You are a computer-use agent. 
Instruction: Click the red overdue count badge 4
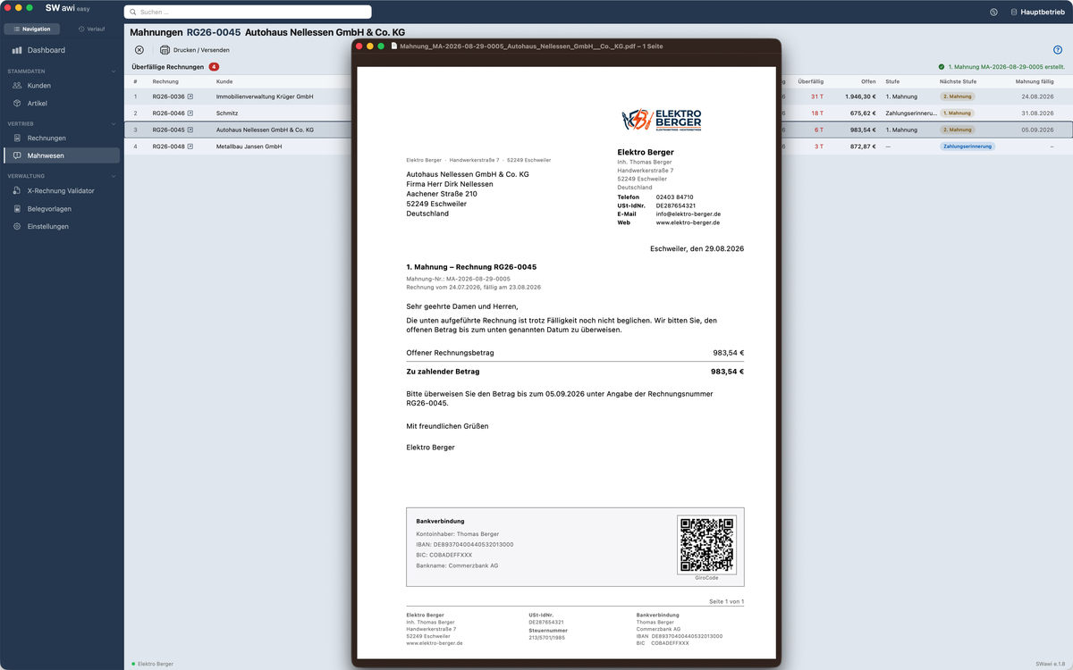pos(214,67)
